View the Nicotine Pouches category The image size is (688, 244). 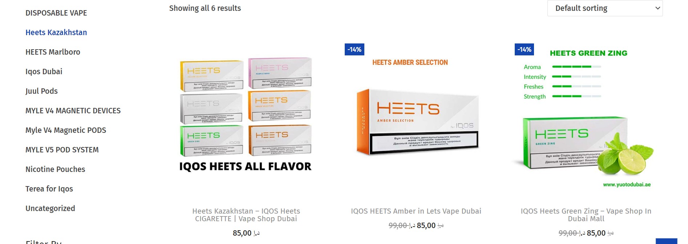point(55,169)
